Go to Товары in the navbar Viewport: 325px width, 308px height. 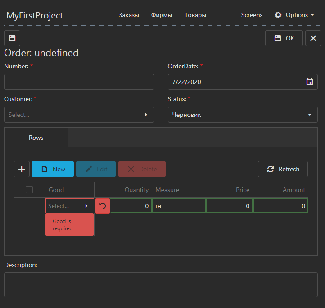195,15
